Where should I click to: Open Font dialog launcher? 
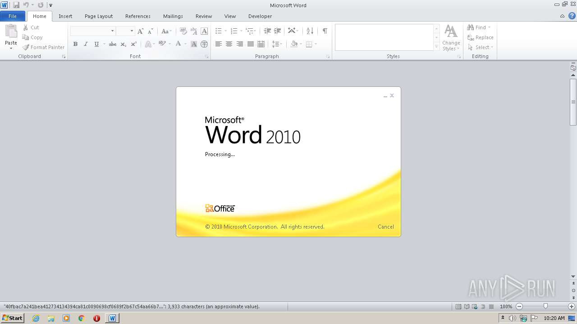coord(207,57)
